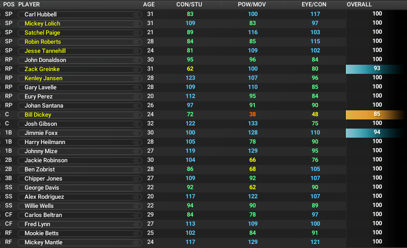The image size is (407, 248).
Task: Open the menu icon on Kenley Jansen's row
Action: 136,78
